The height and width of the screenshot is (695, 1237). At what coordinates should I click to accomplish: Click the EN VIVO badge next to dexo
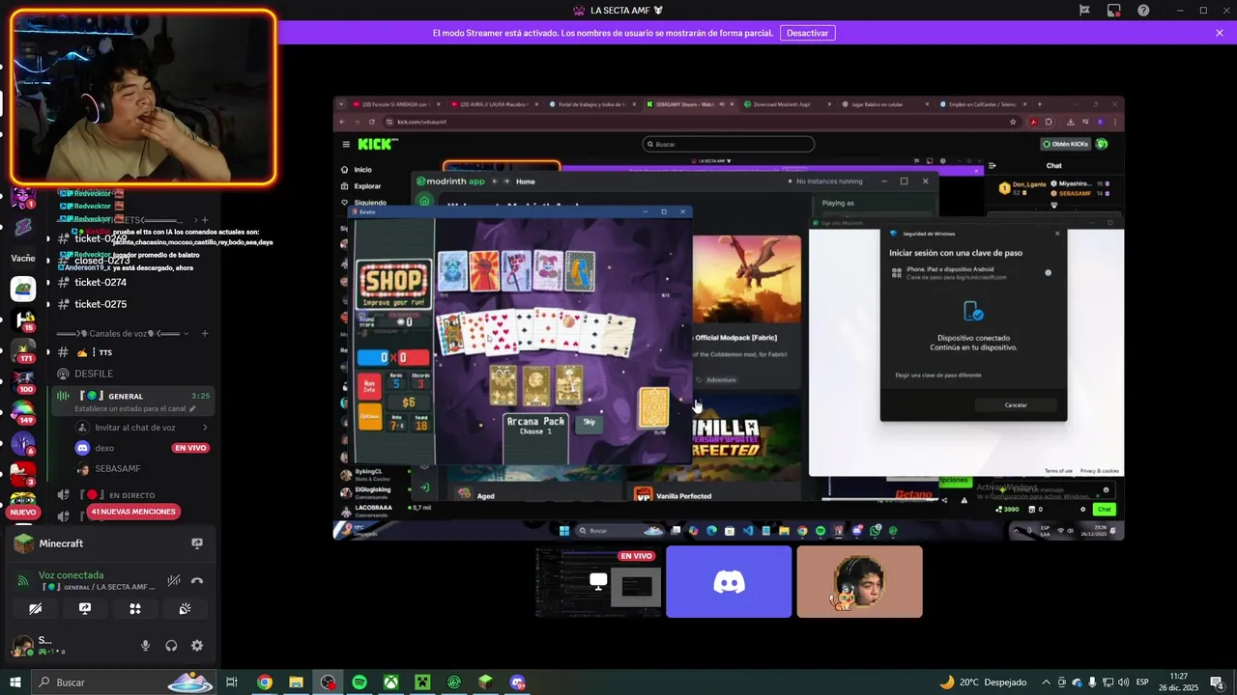[x=191, y=448]
